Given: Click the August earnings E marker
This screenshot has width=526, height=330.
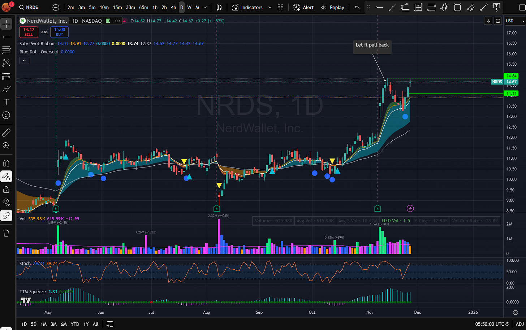Looking at the screenshot, I should [x=216, y=208].
